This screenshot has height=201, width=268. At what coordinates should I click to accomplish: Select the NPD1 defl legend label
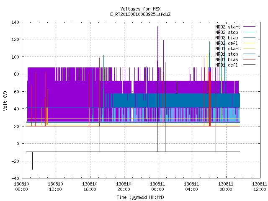[x=227, y=65]
